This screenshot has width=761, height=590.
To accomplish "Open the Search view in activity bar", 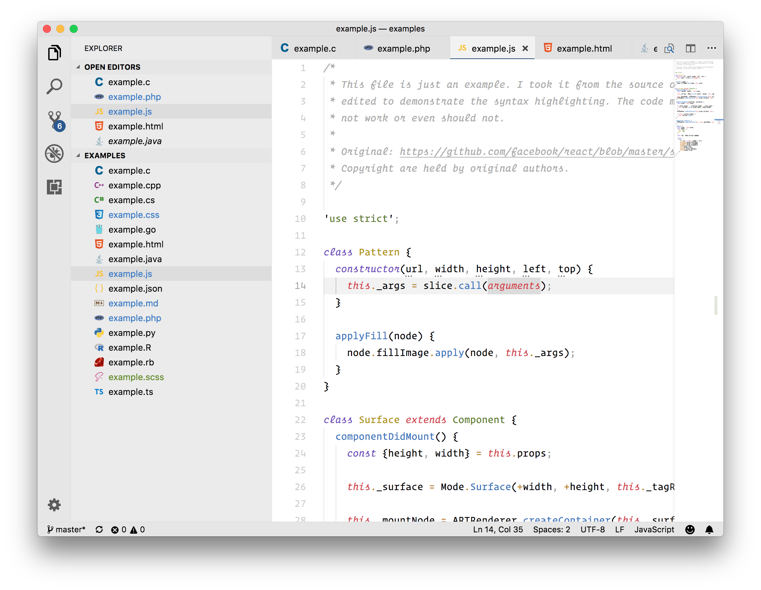I will coord(54,86).
